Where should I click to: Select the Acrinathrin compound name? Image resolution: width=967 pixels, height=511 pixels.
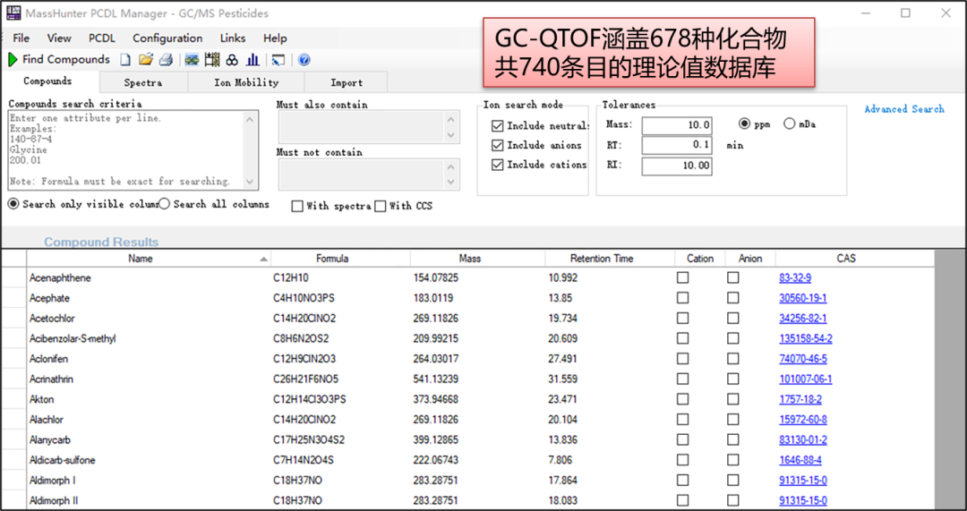click(51, 379)
